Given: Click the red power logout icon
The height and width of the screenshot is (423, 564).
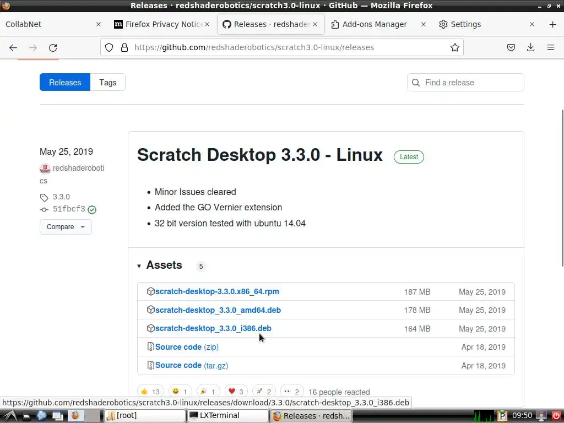Looking at the screenshot, I should (x=556, y=416).
